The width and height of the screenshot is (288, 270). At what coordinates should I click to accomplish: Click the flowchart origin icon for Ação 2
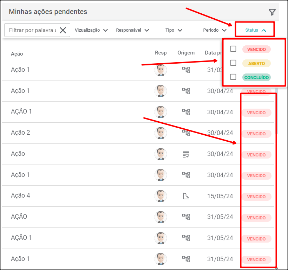[x=186, y=133]
